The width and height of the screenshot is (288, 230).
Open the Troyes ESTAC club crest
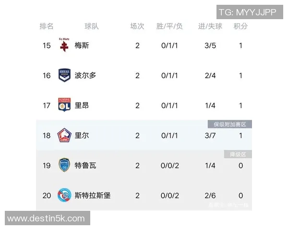coord(64,165)
